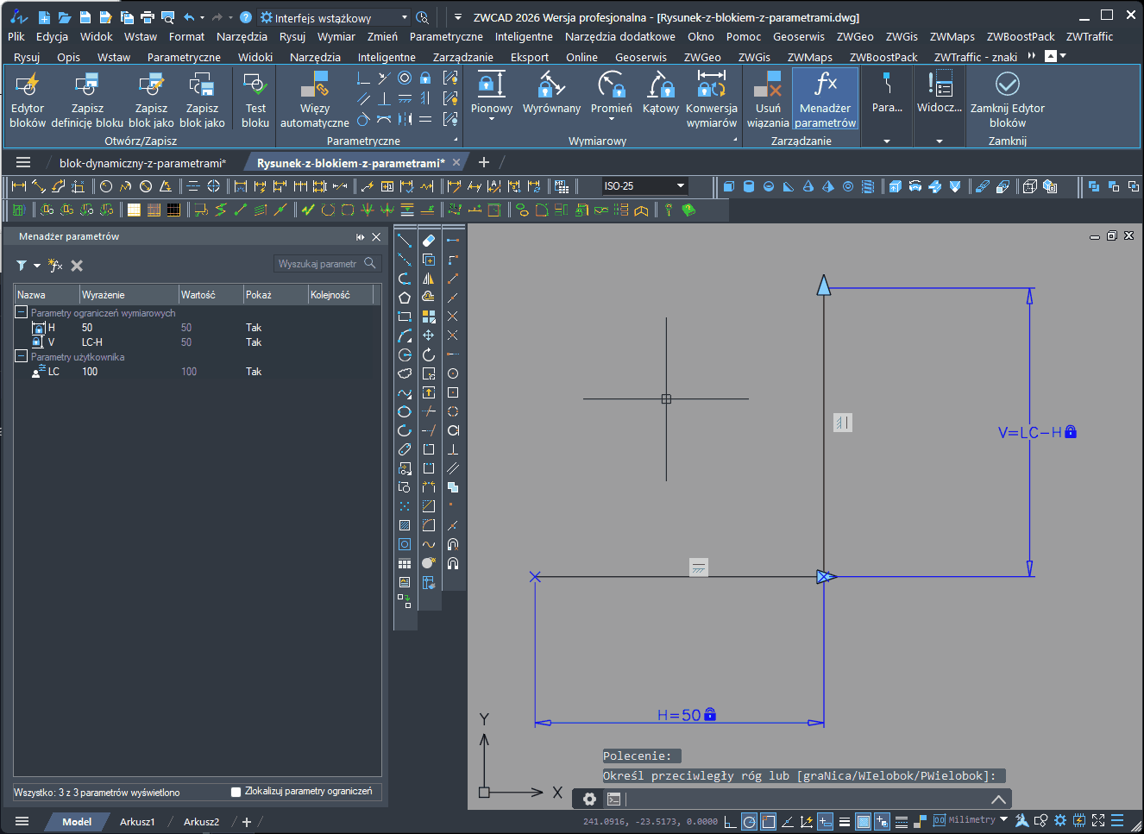Open the Parametryczne menu
Screen dimensions: 1144x834
pyautogui.click(x=445, y=37)
